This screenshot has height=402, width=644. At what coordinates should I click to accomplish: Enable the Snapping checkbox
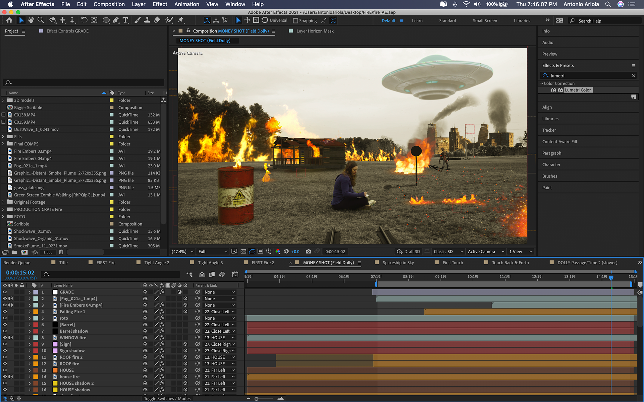click(x=296, y=21)
